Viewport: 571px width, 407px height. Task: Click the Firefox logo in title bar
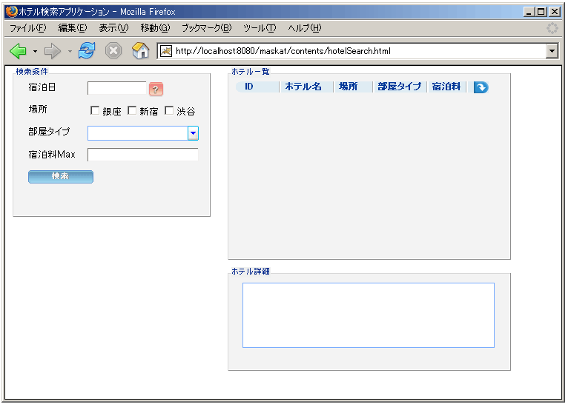pyautogui.click(x=11, y=11)
